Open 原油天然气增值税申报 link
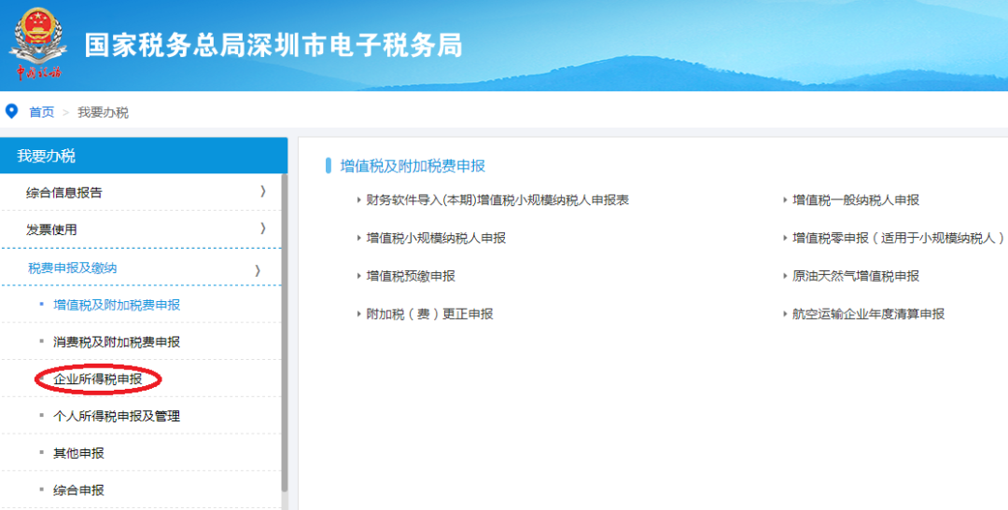The height and width of the screenshot is (510, 1008). [x=856, y=276]
